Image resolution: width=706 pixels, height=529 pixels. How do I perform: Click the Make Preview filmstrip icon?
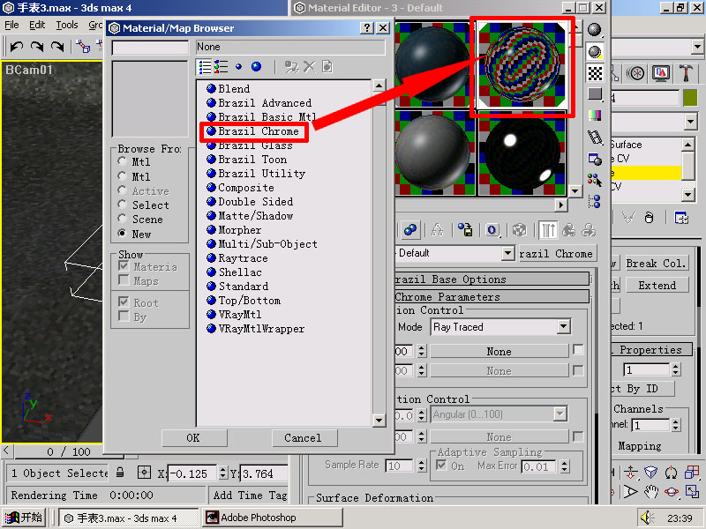coord(595,138)
